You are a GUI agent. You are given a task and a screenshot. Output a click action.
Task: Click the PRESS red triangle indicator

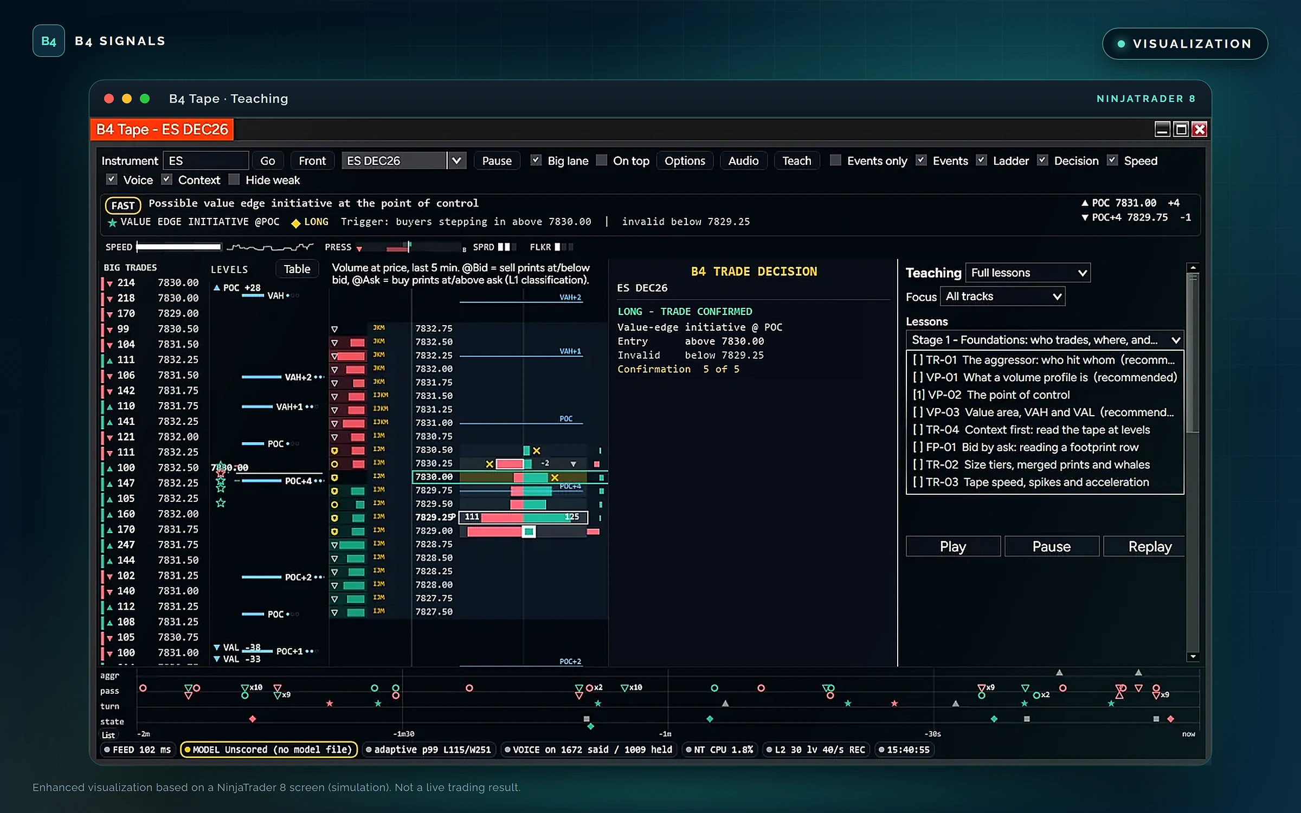[x=359, y=249]
